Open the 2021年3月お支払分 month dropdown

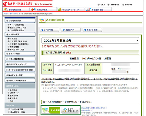[x=90, y=41]
